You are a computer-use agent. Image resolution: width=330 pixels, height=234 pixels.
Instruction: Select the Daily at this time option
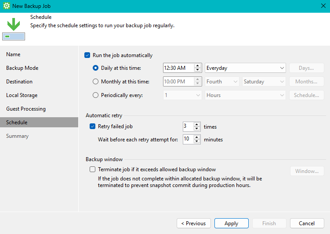click(96, 68)
